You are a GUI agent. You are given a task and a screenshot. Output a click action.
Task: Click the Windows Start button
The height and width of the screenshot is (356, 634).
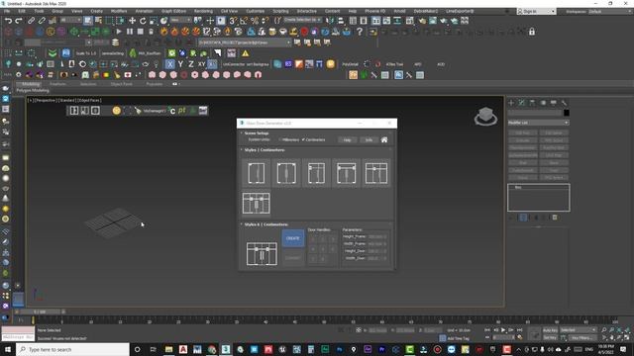coord(8,349)
